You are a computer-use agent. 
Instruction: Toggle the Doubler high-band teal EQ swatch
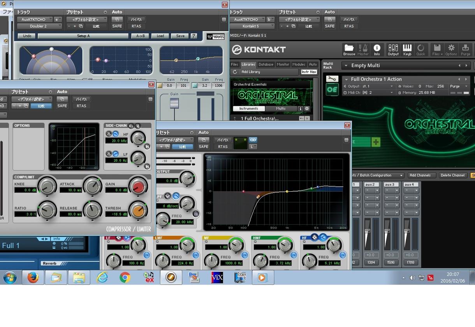(x=195, y=86)
